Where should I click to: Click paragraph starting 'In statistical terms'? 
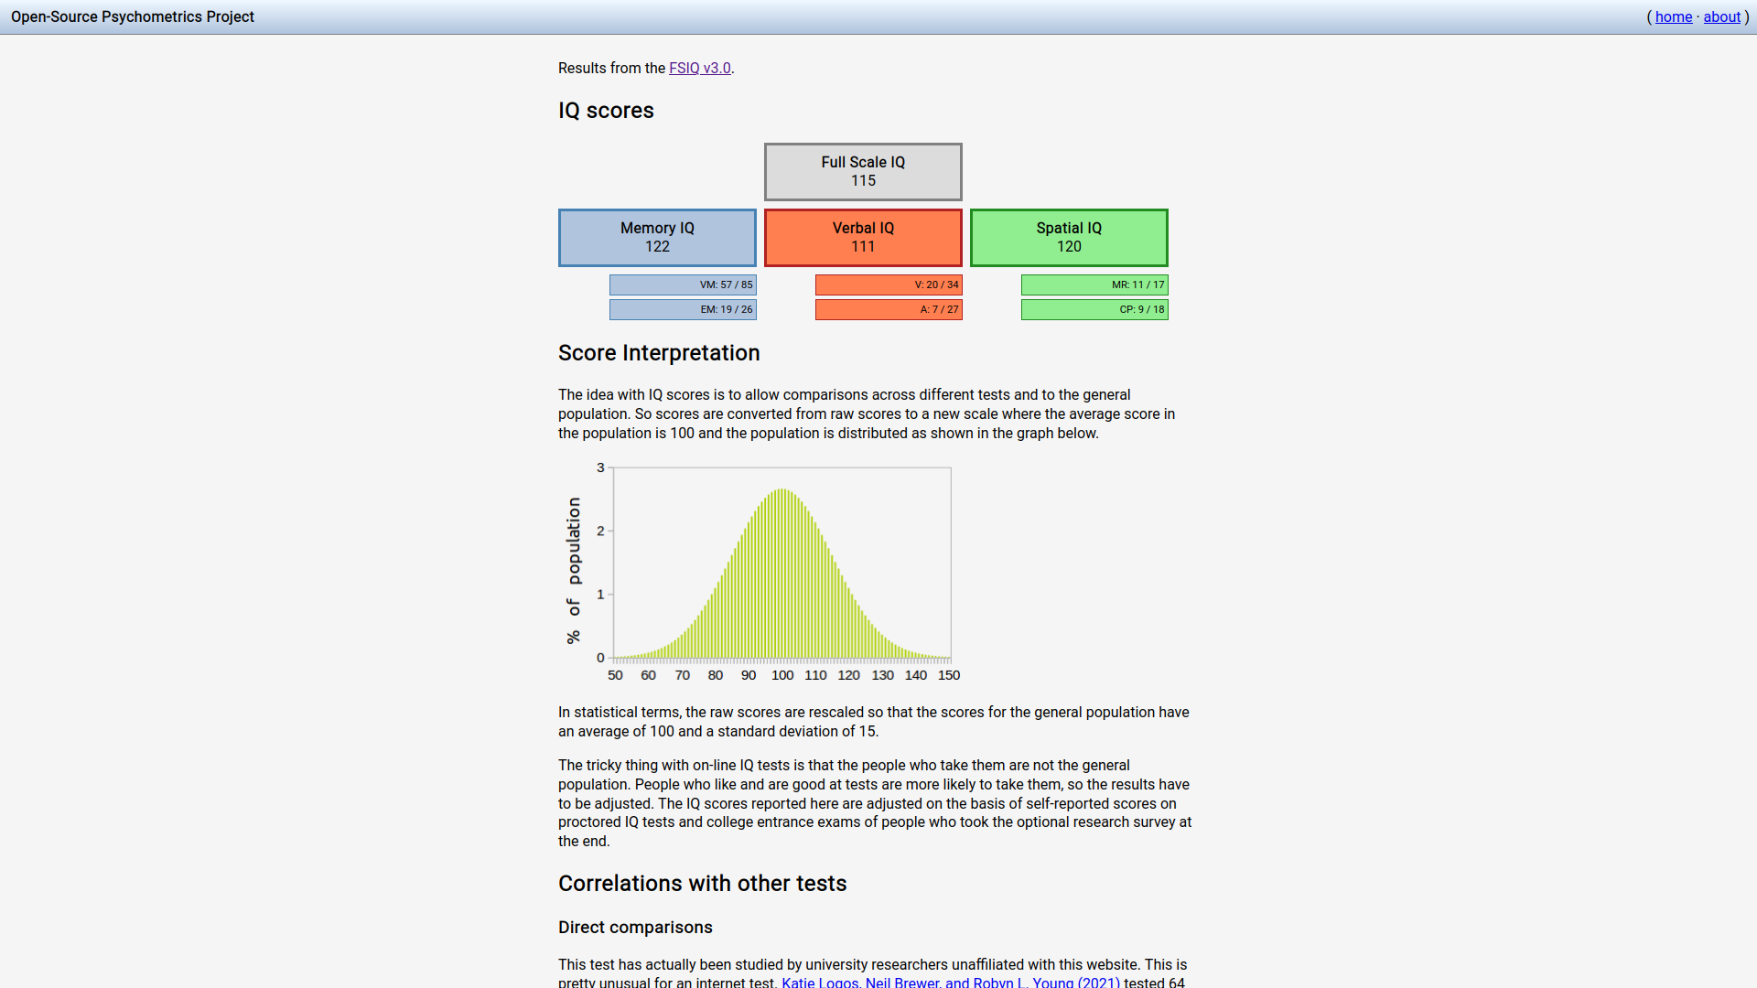click(x=874, y=722)
